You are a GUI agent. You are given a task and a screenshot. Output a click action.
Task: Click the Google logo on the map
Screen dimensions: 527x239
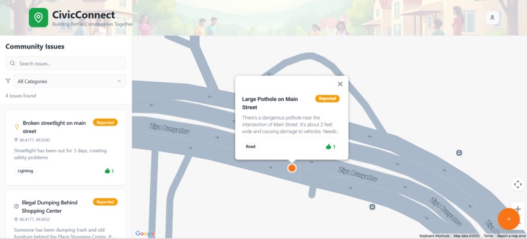[x=145, y=233]
